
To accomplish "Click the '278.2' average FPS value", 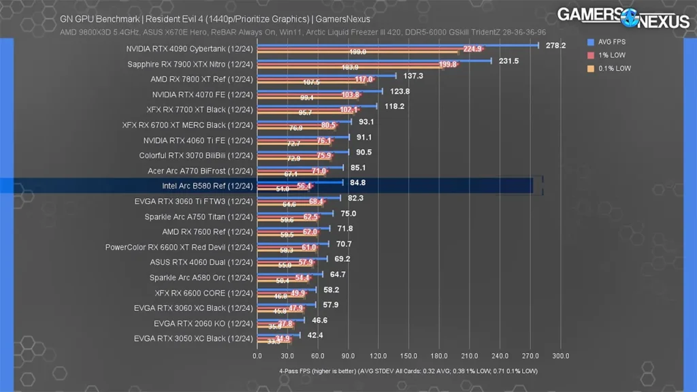I will 555,46.
